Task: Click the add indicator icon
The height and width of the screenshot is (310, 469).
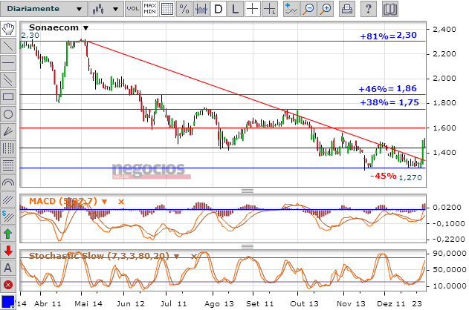Action: tap(291, 9)
